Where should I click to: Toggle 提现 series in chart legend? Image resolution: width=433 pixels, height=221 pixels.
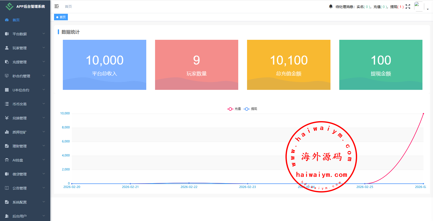[250, 109]
